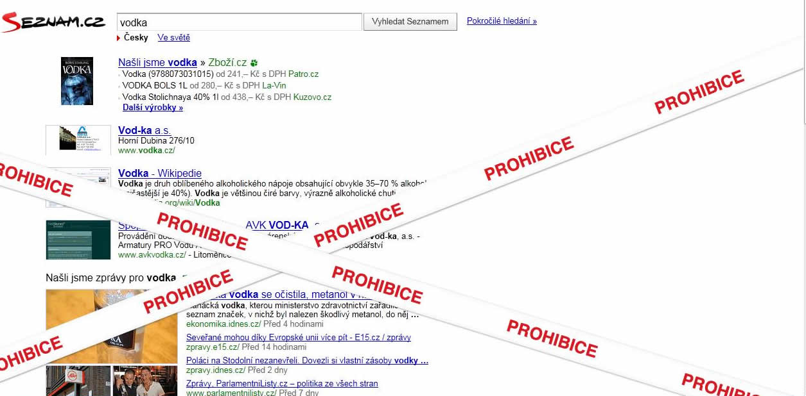This screenshot has height=396, width=806.
Task: Open www.vodka.cz URL link
Action: coord(146,151)
